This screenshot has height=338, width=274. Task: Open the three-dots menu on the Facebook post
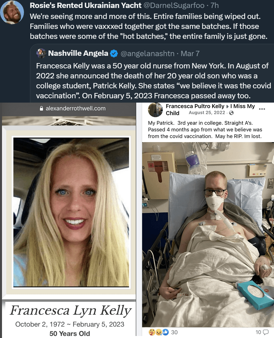coord(262,109)
